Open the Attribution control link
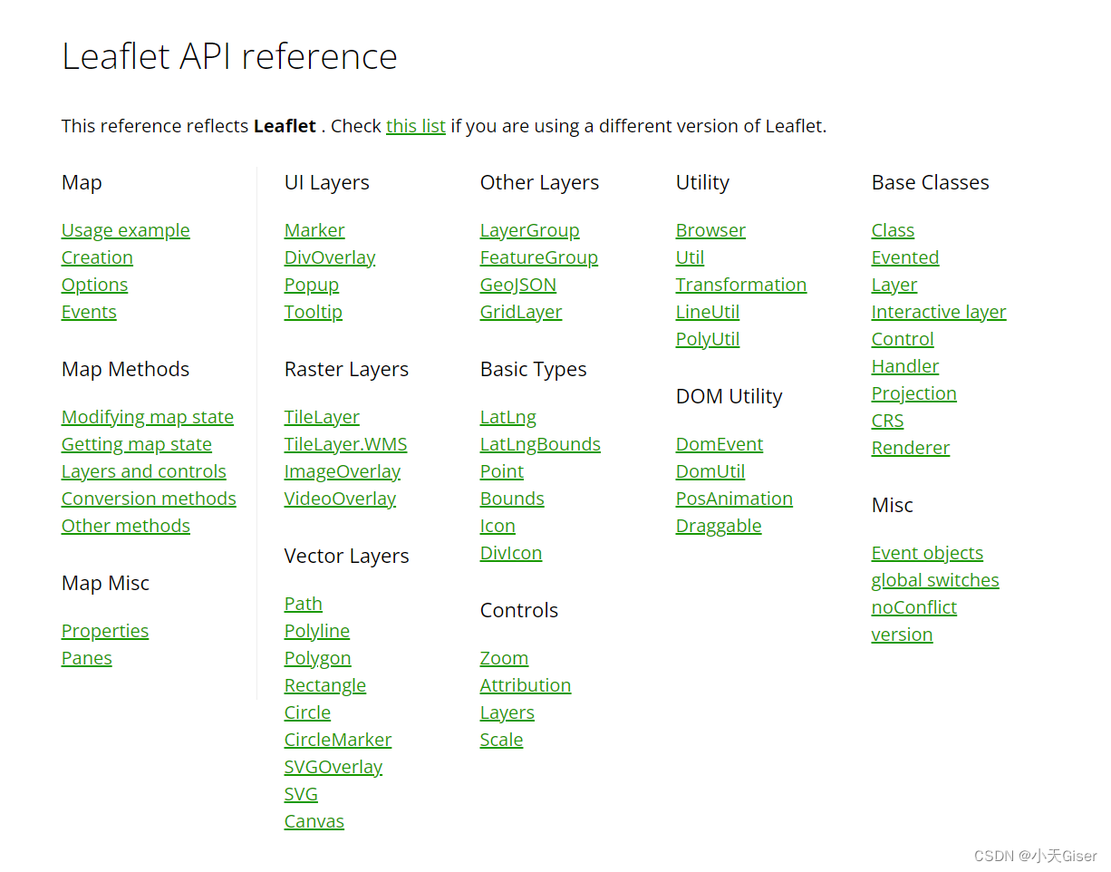The width and height of the screenshot is (1111, 872). click(x=525, y=685)
